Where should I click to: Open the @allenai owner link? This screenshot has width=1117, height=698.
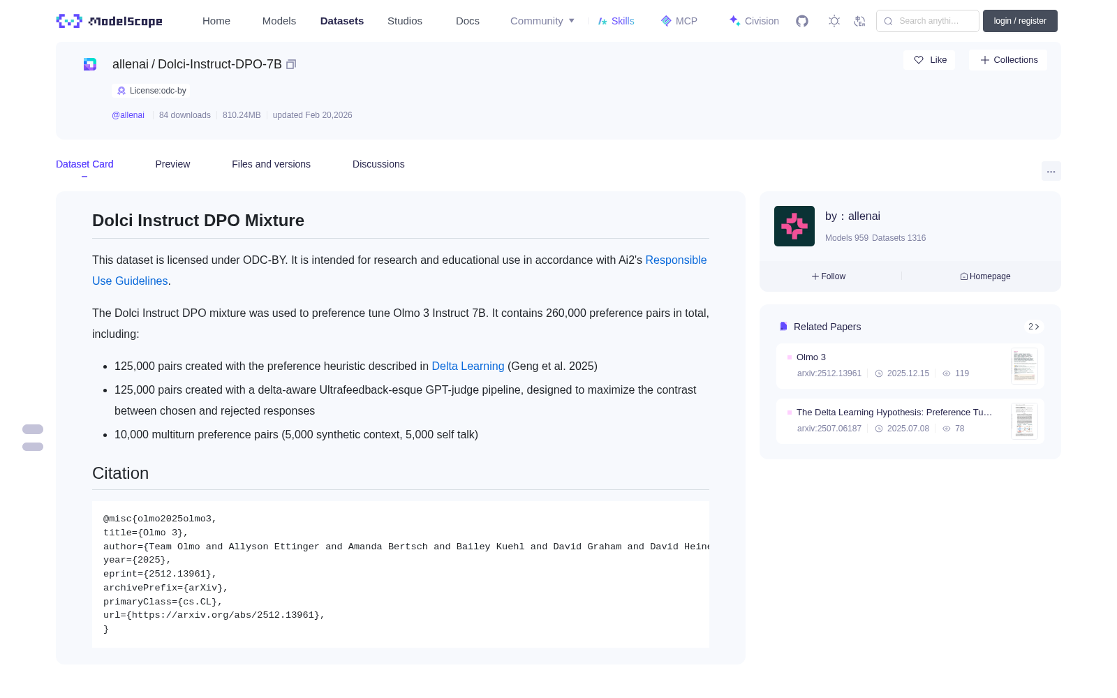pyautogui.click(x=128, y=115)
